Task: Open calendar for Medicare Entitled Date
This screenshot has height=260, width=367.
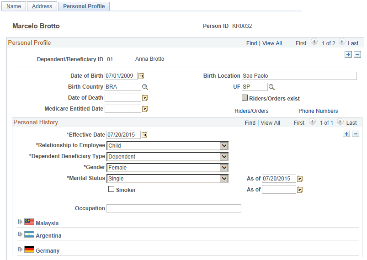Action: pyautogui.click(x=145, y=109)
